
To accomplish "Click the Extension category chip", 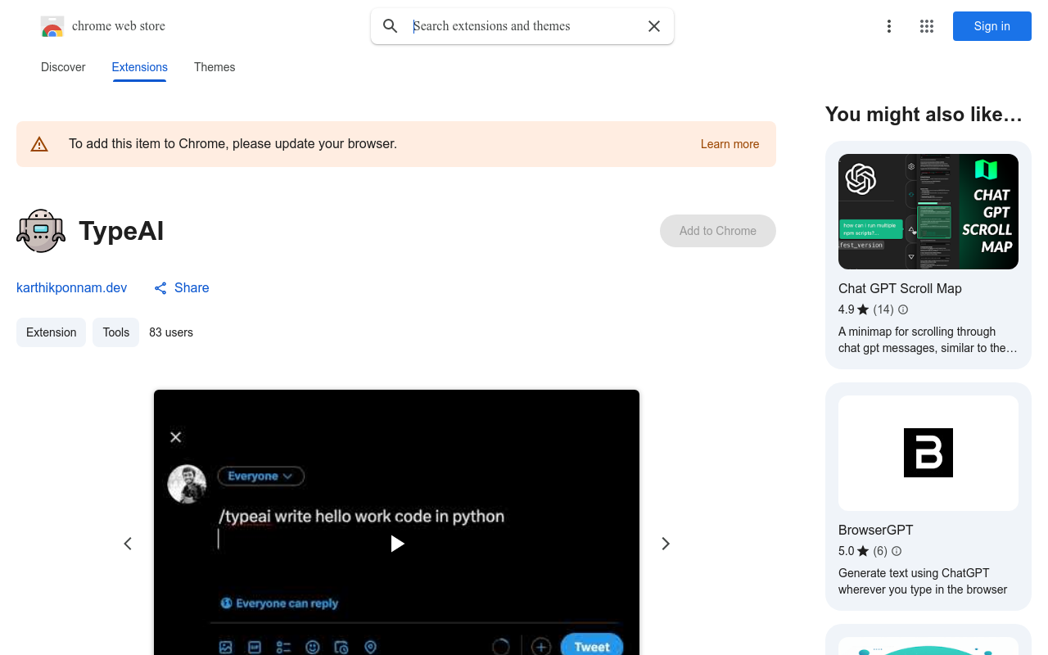I will 51,332.
